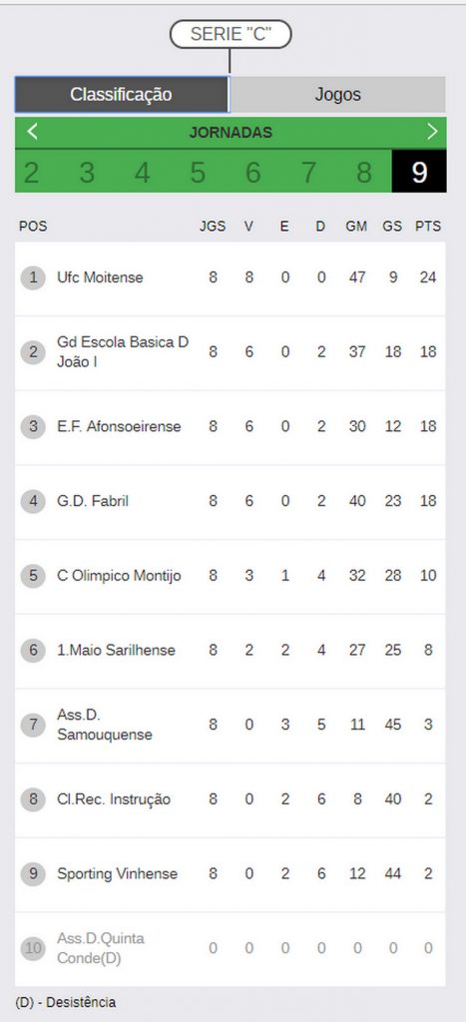The width and height of the screenshot is (466, 1022).
Task: Open the SERIE "C" label
Action: click(x=231, y=34)
